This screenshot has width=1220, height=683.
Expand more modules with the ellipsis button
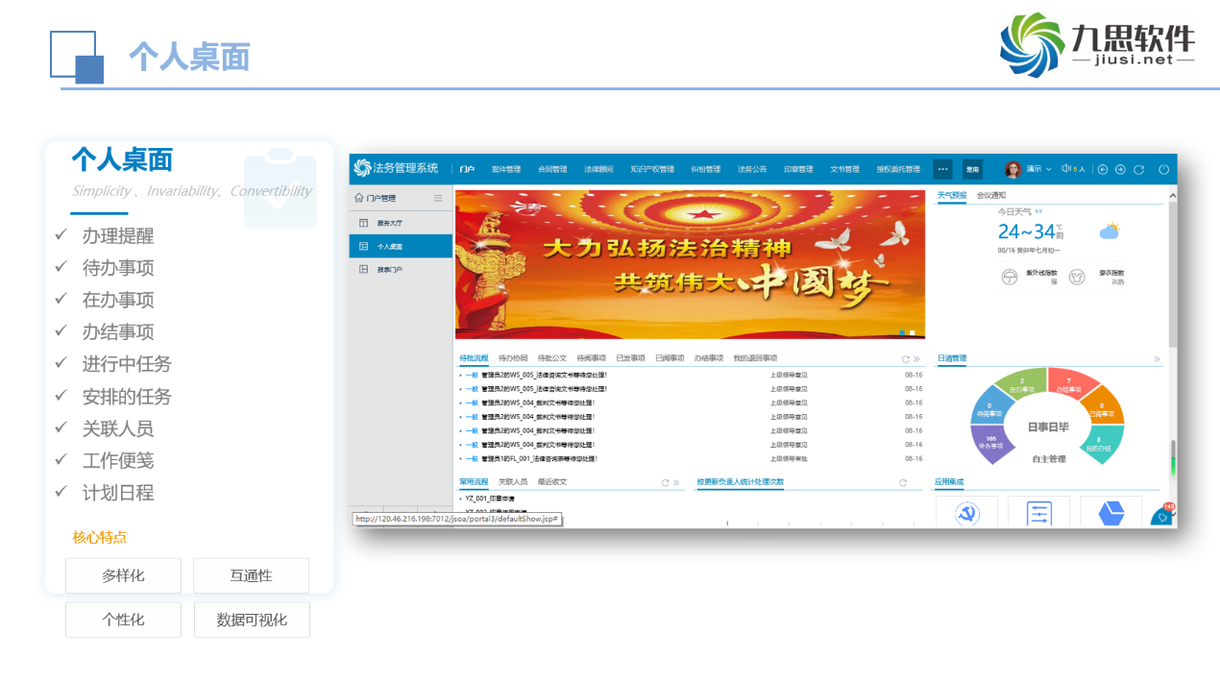pyautogui.click(x=942, y=169)
